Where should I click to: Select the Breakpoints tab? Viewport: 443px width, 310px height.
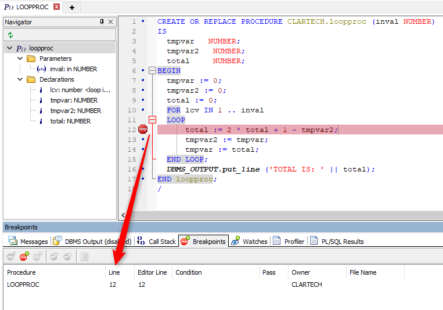click(x=203, y=241)
